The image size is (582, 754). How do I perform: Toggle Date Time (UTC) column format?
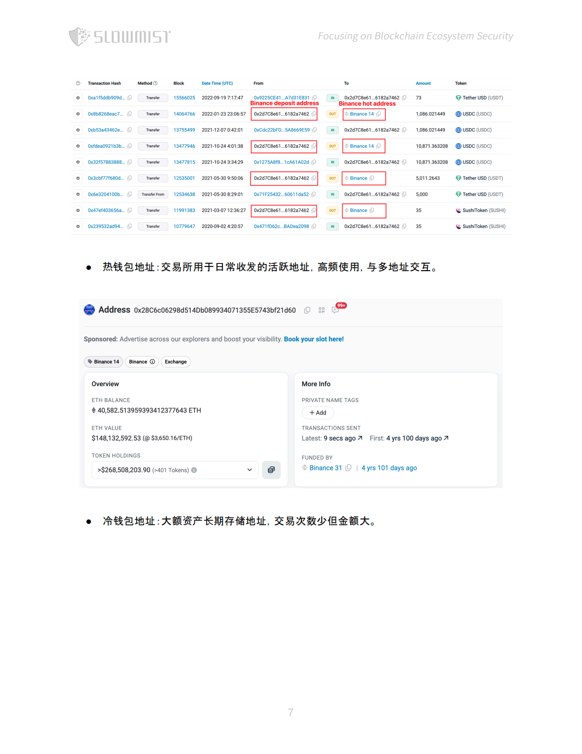click(217, 83)
